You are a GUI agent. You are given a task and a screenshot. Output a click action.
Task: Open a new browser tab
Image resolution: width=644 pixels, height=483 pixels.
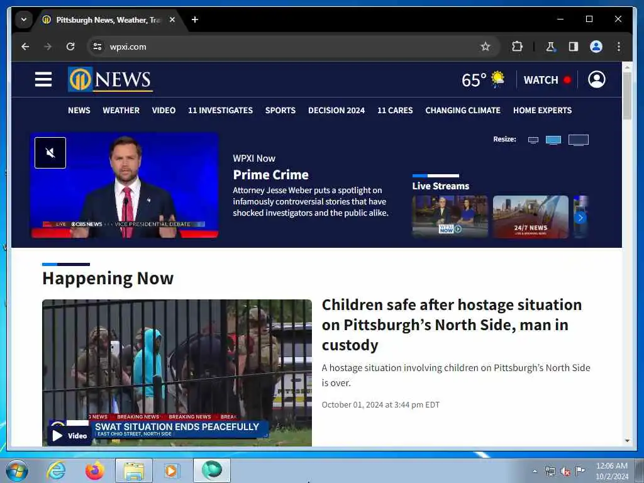pyautogui.click(x=195, y=19)
